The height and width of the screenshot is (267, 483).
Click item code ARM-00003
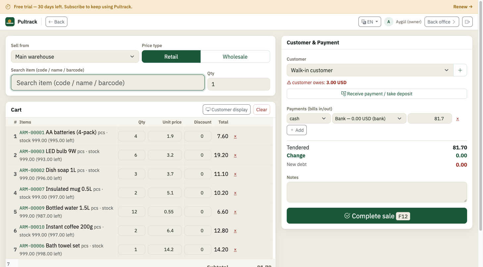[32, 151]
